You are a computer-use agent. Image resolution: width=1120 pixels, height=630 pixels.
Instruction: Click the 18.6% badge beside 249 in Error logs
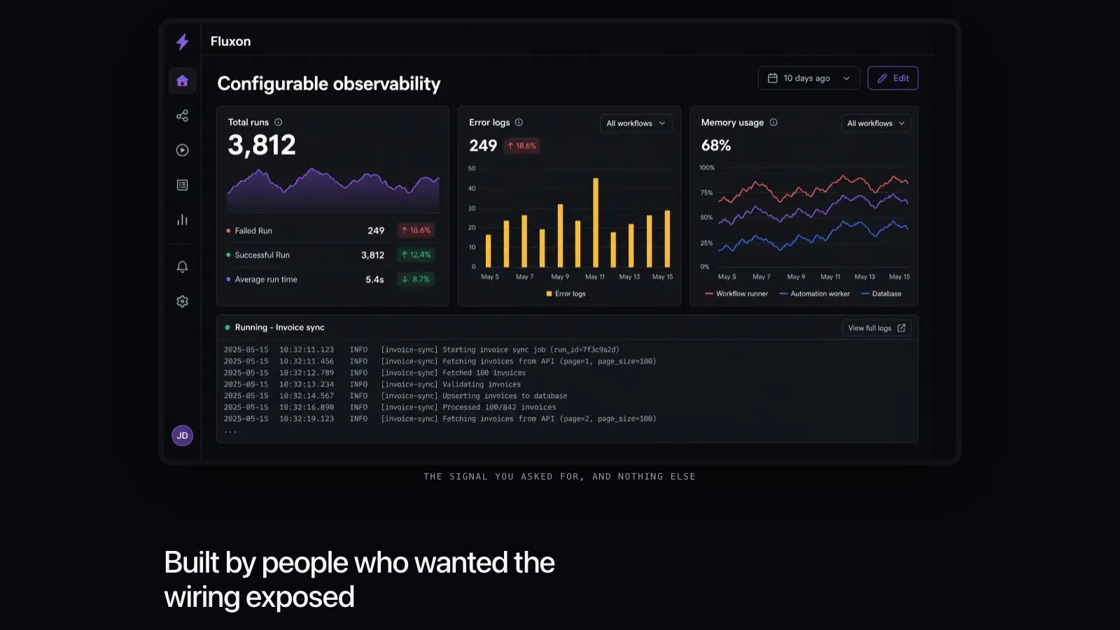[521, 146]
